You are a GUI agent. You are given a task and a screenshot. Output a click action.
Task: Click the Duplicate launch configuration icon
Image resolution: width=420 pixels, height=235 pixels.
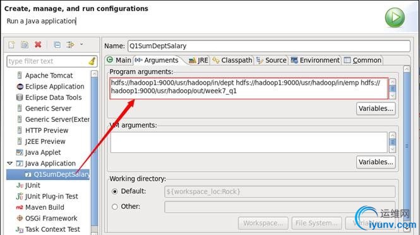(25, 45)
